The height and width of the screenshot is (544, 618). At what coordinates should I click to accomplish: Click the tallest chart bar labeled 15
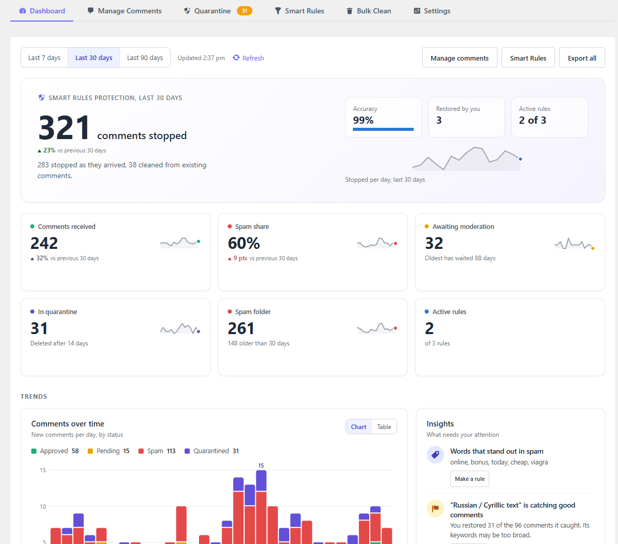(261, 507)
